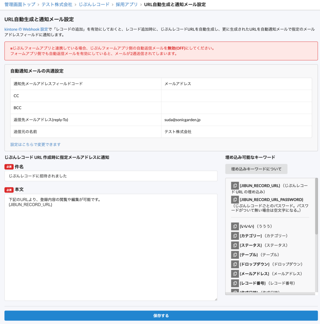Copy the {テーブル} embed keyword
The image size is (320, 324).
235,255
